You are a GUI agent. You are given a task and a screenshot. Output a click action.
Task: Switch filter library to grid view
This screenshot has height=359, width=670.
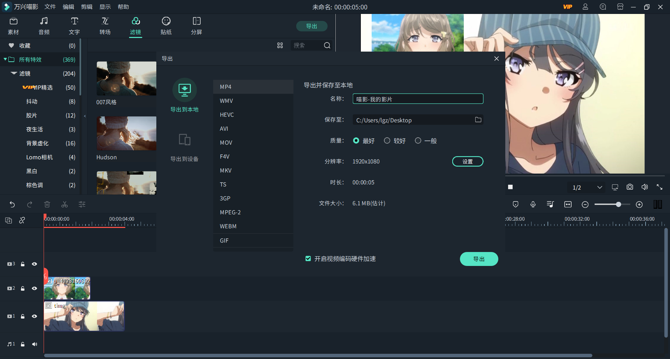(x=280, y=45)
